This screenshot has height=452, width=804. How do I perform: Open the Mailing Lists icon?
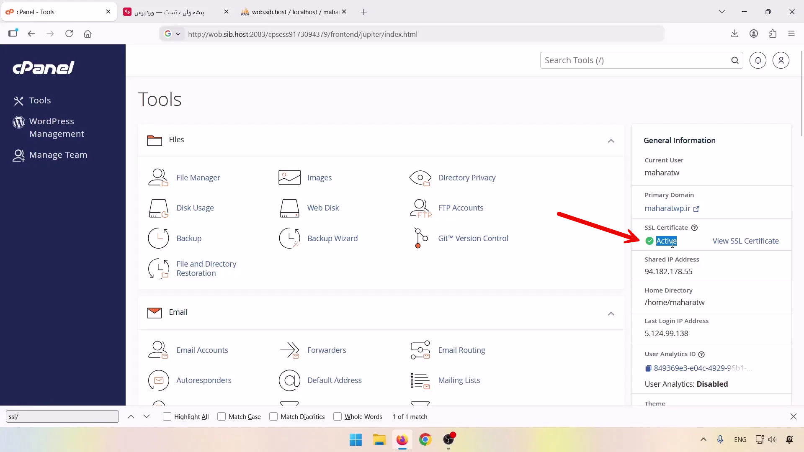coord(420,380)
